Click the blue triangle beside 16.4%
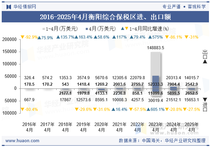Viewport: 211px width, 147px height. point(114,109)
